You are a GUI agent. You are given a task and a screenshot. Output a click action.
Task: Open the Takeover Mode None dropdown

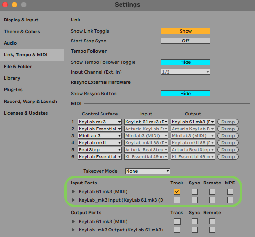coord(148,171)
